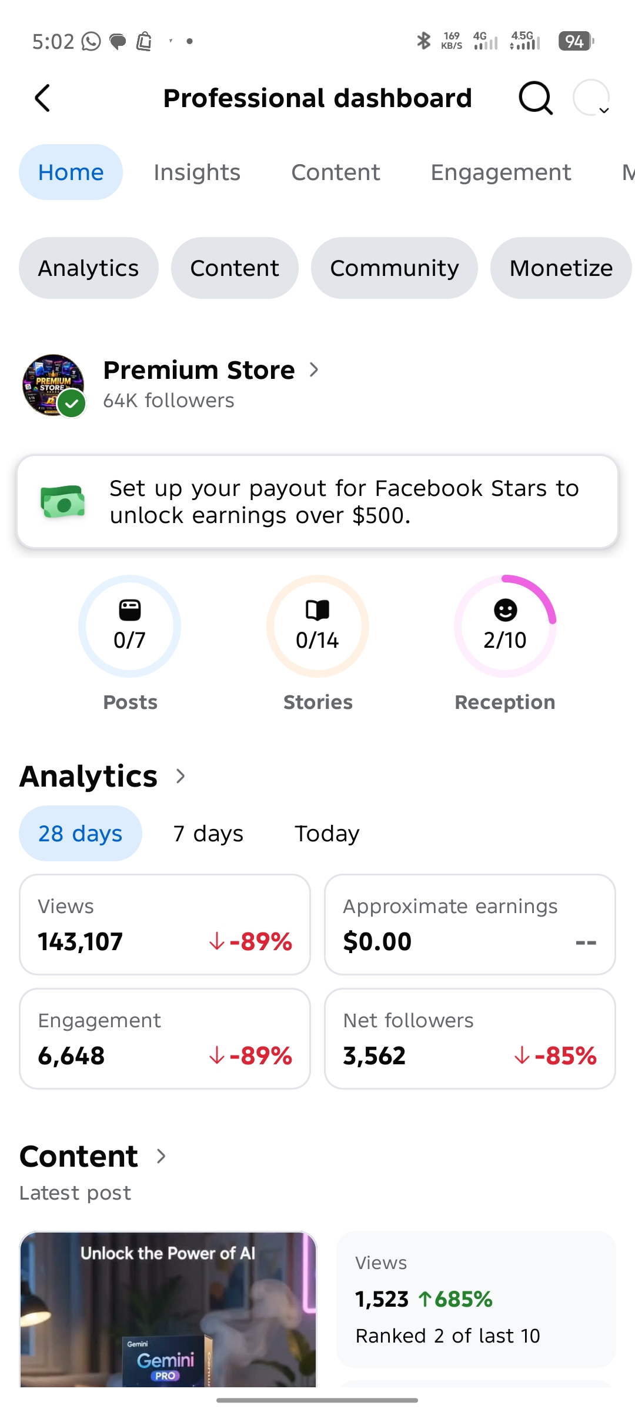Open the profile switcher avatar dropdown
Image resolution: width=635 pixels, height=1412 pixels.
point(591,98)
